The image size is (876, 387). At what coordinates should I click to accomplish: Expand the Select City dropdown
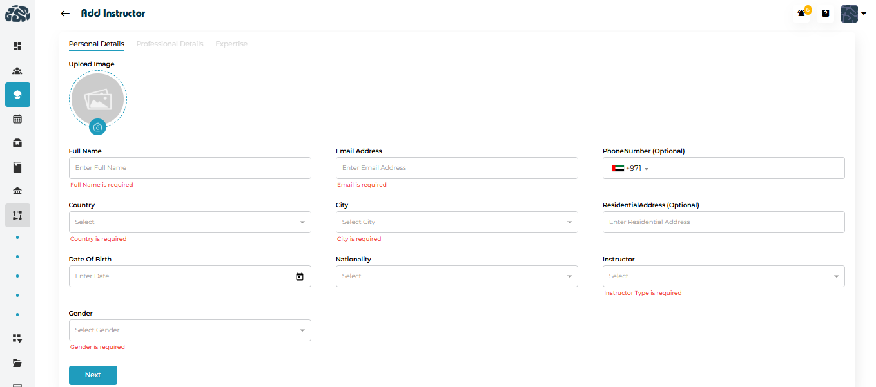pyautogui.click(x=456, y=222)
